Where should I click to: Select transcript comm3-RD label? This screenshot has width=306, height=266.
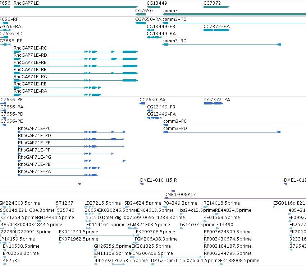(174, 41)
